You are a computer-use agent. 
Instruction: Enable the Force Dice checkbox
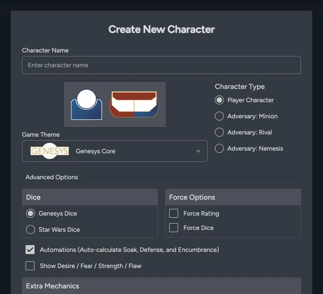[x=174, y=228]
